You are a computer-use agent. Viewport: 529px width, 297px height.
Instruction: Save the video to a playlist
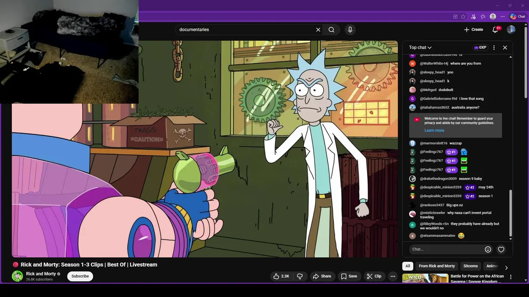click(x=349, y=276)
